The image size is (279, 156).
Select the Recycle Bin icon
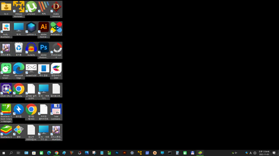tap(19, 49)
